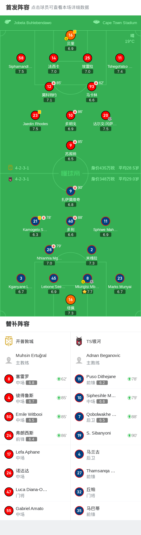The image size is (141, 535).
Task: Select player 23 Jaedin Rhodes
Action: [35, 115]
